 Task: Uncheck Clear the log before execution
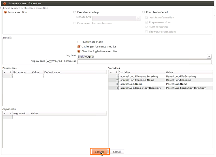point(79,51)
